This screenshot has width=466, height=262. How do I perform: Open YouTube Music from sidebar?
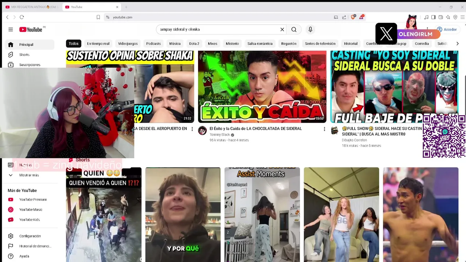coord(30,210)
